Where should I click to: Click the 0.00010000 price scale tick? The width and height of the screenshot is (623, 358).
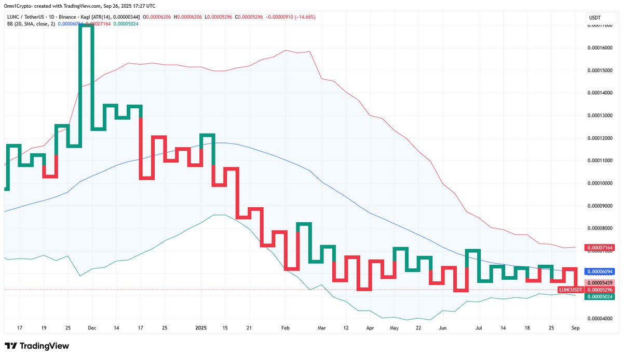[600, 183]
